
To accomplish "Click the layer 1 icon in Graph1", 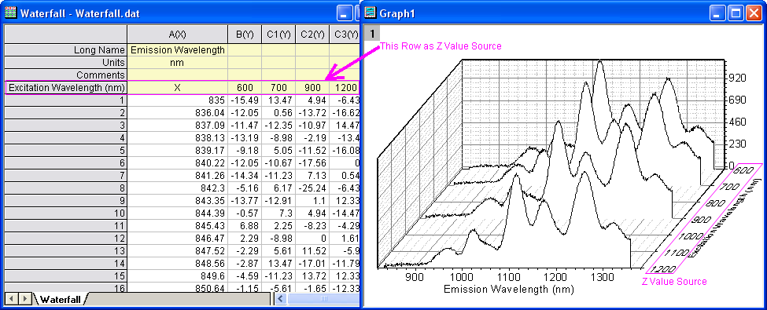I will tap(372, 34).
